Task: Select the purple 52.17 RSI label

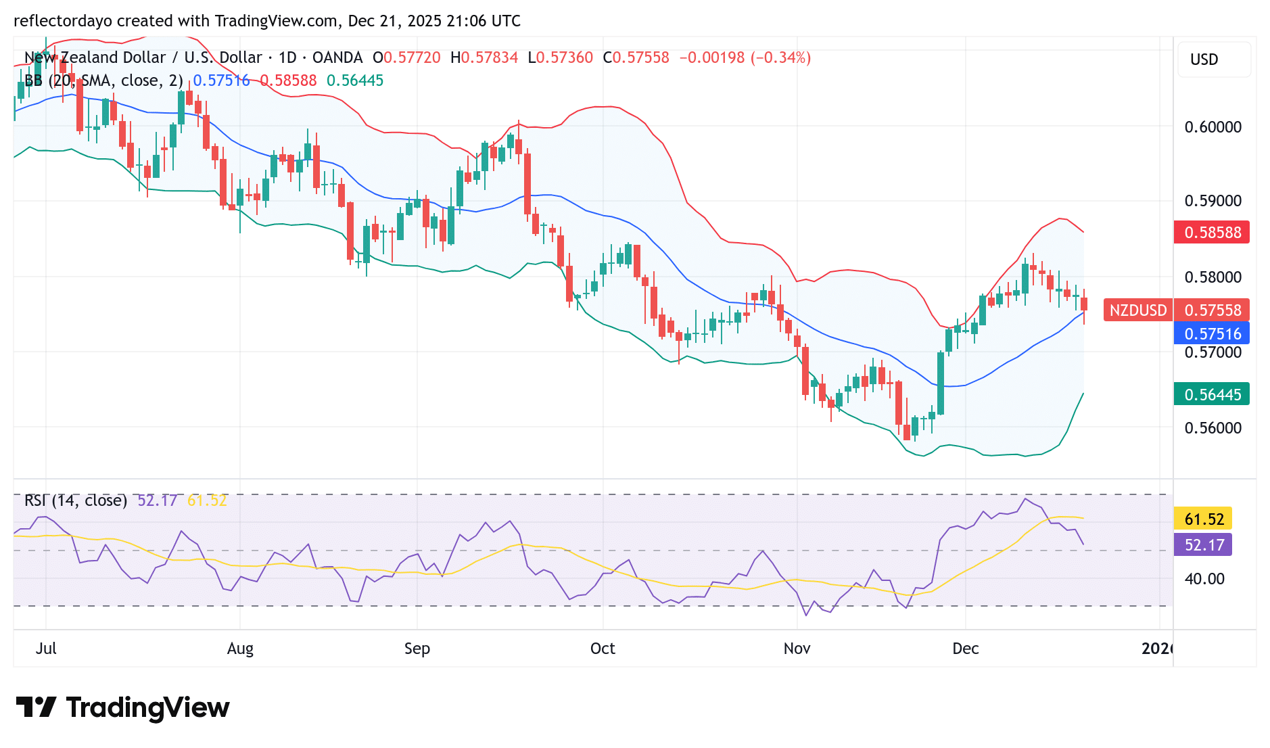Action: tap(1203, 544)
